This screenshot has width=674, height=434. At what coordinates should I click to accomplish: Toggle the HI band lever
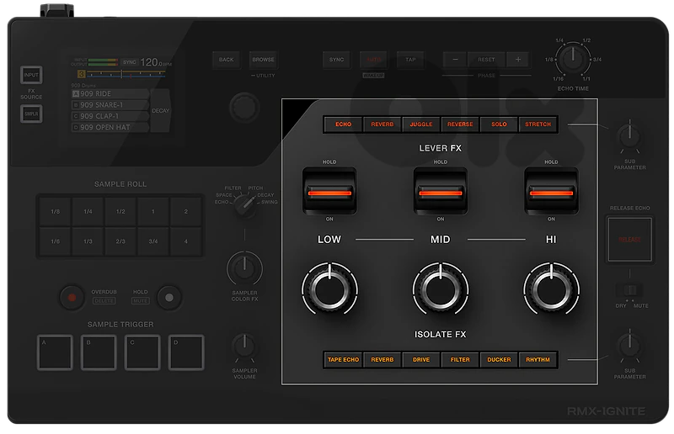[x=551, y=191]
